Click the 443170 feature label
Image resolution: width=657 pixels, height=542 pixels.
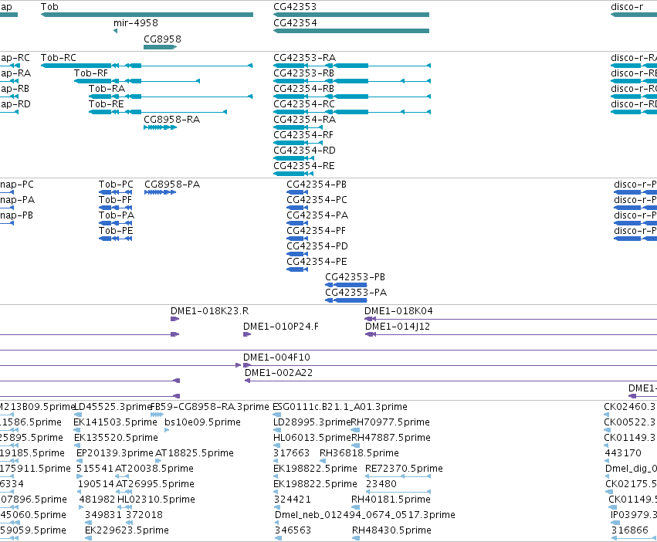[x=623, y=453]
